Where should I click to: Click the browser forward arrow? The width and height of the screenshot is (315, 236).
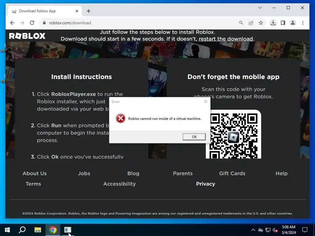tap(22, 23)
